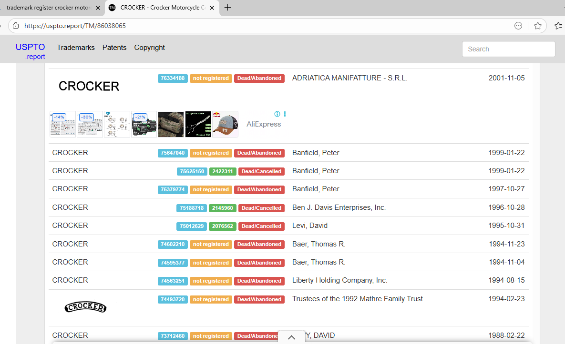Select date 1988-02-22

(506, 335)
